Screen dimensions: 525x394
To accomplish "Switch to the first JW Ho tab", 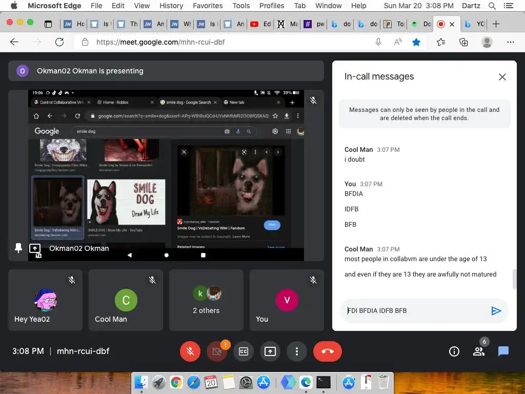I will [74, 24].
